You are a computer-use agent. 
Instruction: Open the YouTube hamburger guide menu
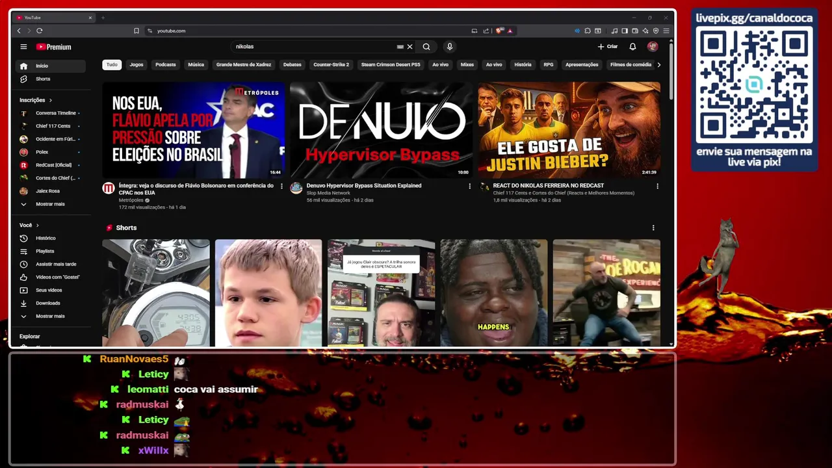point(23,47)
